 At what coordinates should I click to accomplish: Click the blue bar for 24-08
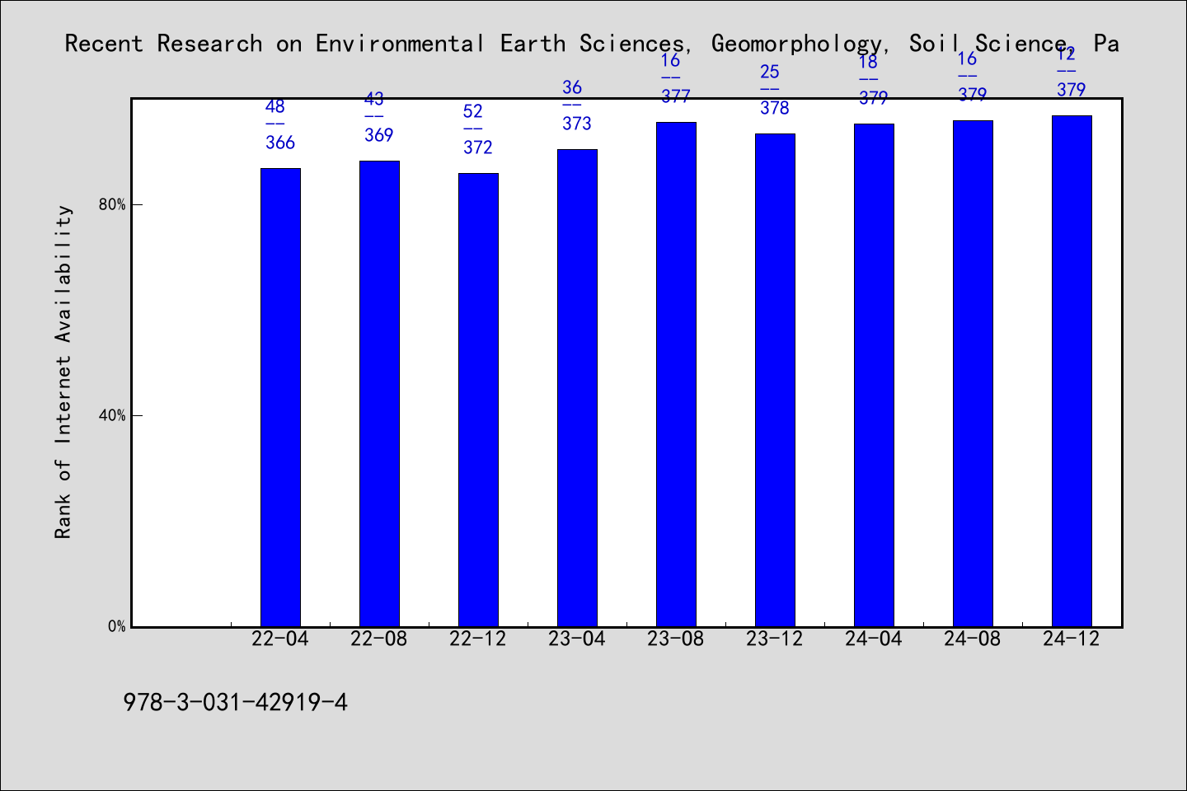(x=973, y=373)
